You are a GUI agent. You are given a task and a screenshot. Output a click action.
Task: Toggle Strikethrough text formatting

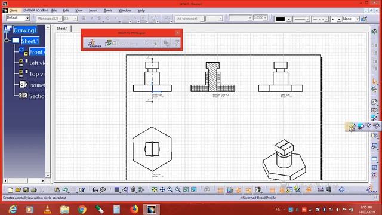pyautogui.click(x=100, y=19)
